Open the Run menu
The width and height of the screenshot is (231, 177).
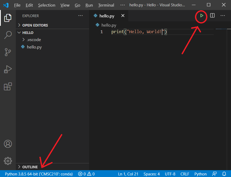pos(89,5)
